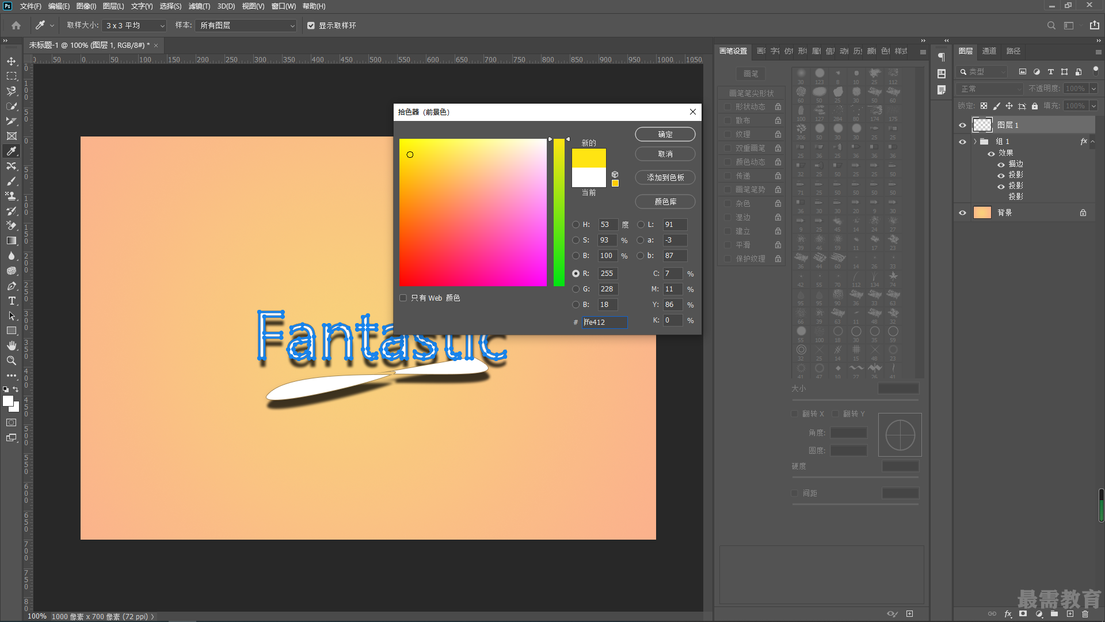Enable the Only Web Colors checkbox

click(403, 298)
